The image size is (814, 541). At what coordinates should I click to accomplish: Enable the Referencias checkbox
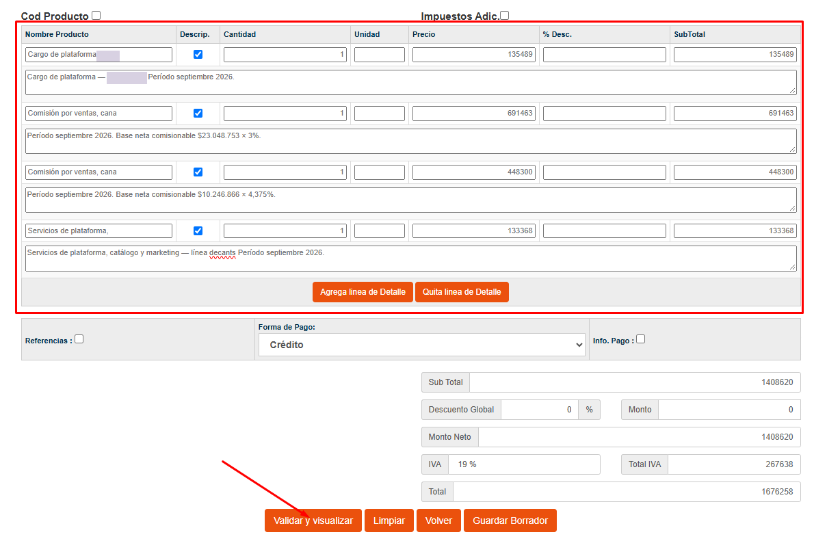coord(79,339)
